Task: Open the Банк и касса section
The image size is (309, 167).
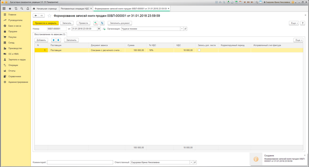Action: coord(15,26)
